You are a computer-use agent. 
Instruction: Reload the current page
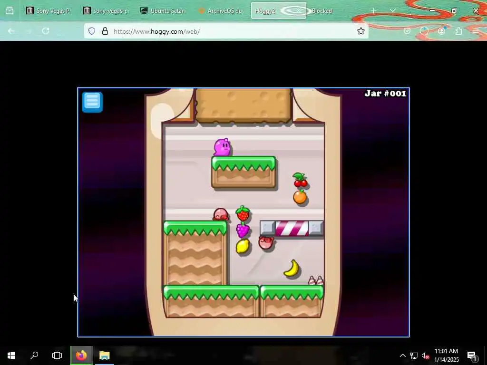(46, 31)
